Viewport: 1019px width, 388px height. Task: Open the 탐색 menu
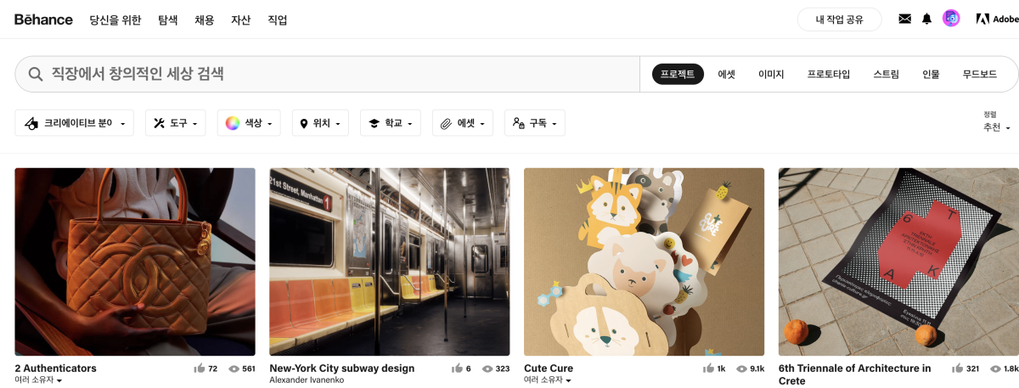pos(168,20)
